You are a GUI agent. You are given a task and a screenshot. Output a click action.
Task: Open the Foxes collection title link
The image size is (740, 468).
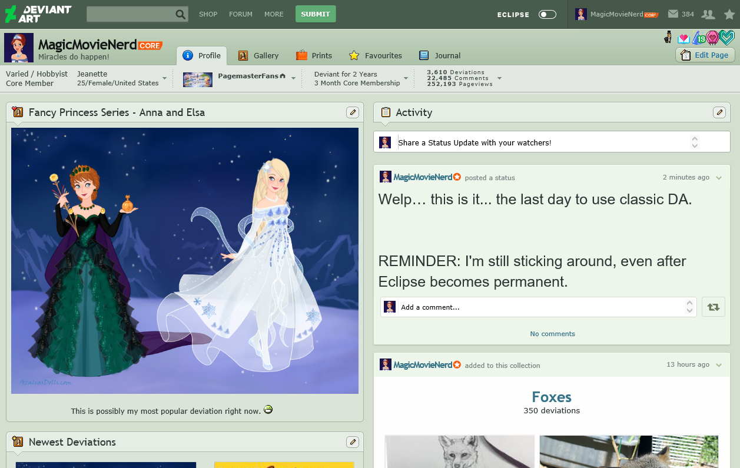click(x=552, y=397)
